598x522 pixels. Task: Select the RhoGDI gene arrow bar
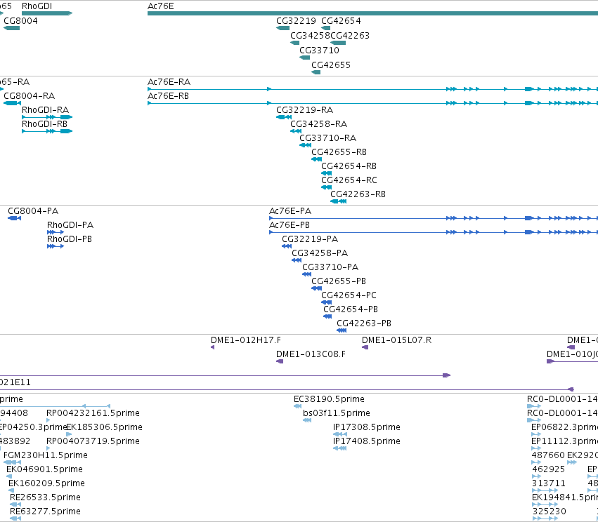[47, 13]
